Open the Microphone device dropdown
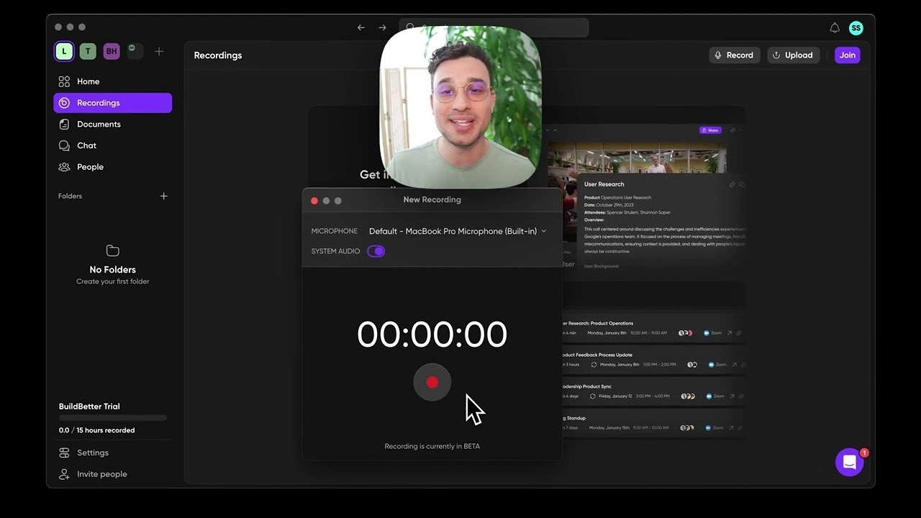The width and height of the screenshot is (921, 518). [x=458, y=231]
